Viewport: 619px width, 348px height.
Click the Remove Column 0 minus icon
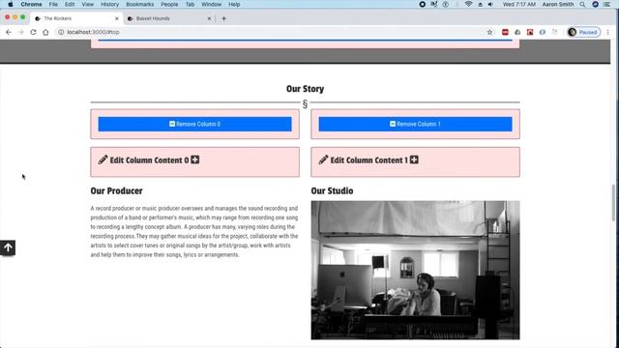(x=172, y=124)
